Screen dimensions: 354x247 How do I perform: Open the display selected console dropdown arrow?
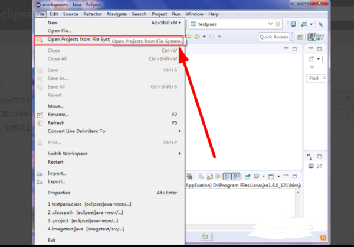264,176
